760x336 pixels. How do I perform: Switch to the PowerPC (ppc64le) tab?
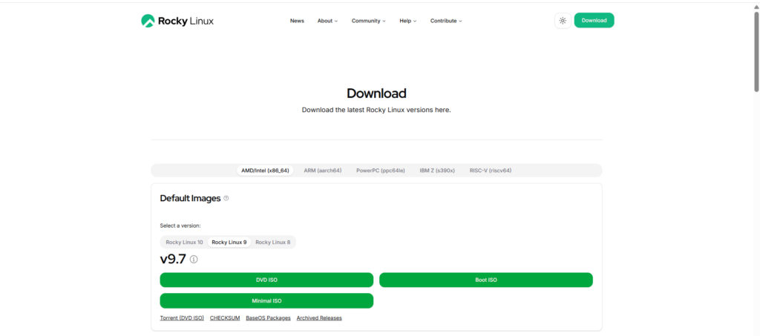380,171
